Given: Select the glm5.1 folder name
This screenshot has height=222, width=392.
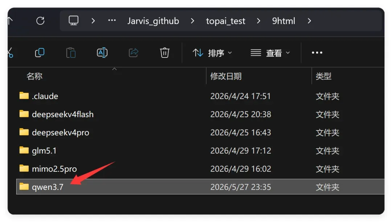Looking at the screenshot, I should 44,151.
